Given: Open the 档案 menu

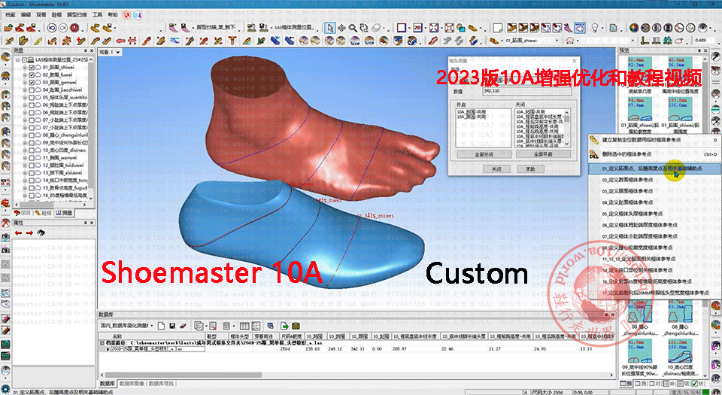Looking at the screenshot, I should coord(10,15).
